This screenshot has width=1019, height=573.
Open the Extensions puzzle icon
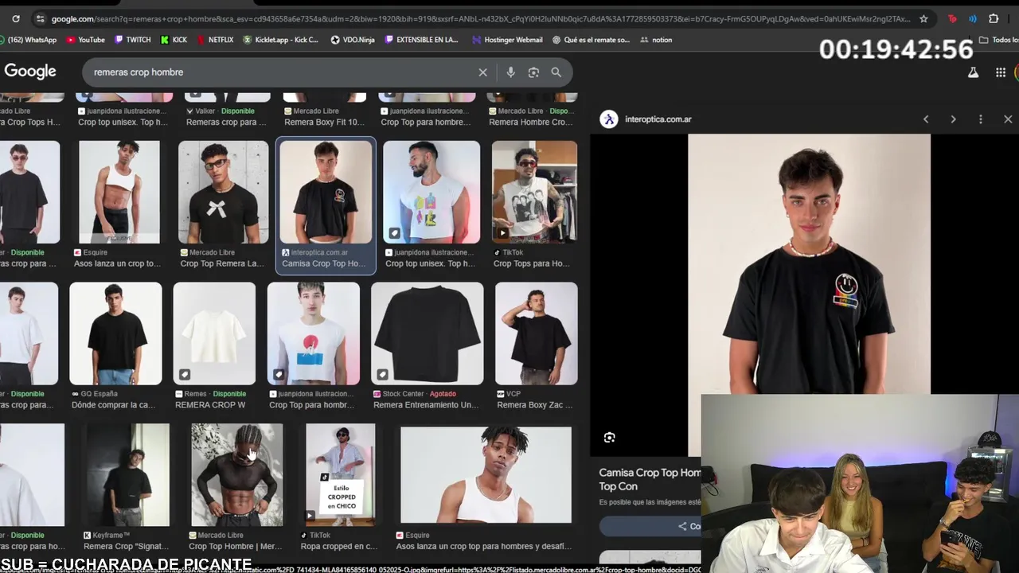[994, 18]
